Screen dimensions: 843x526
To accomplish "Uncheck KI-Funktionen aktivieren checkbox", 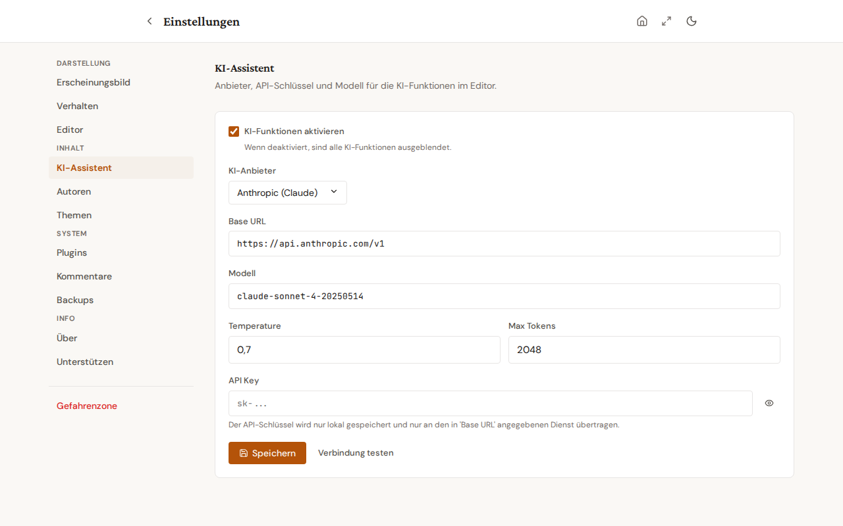I will coord(234,131).
